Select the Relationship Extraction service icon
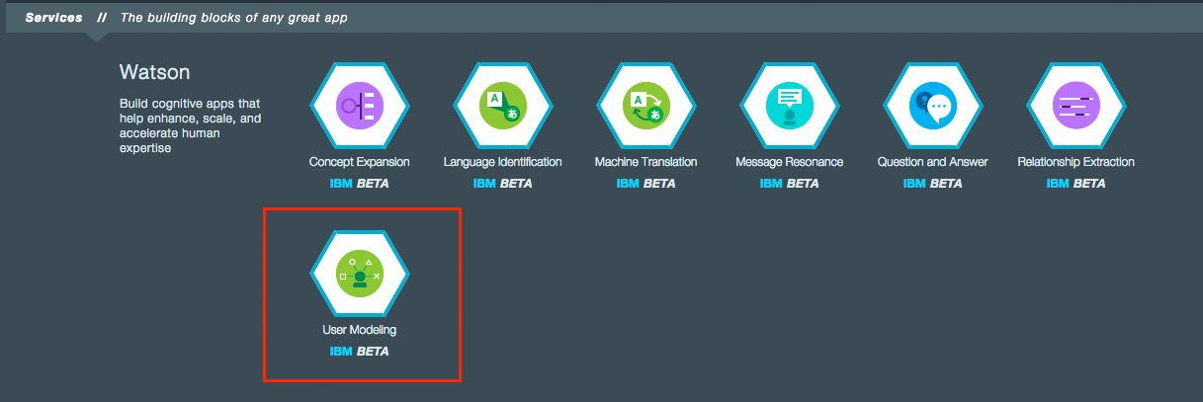This screenshot has width=1203, height=402. point(1076,105)
